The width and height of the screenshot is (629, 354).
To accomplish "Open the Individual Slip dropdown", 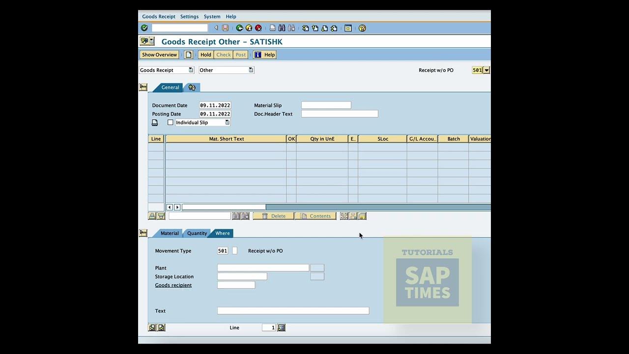I will click(227, 122).
